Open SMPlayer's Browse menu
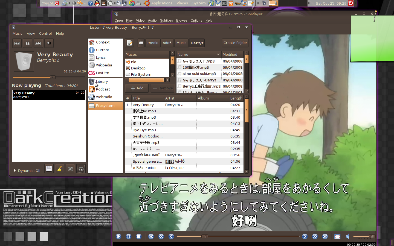This screenshot has width=394, height=246. pyautogui.click(x=182, y=20)
